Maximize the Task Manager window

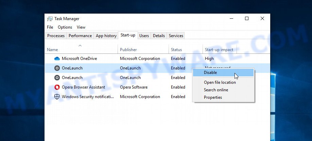pos(247,18)
